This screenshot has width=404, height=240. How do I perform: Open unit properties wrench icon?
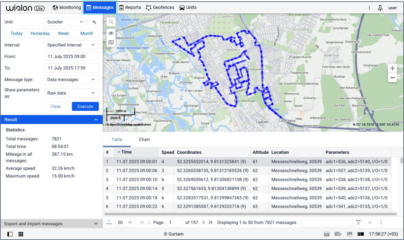94,22
